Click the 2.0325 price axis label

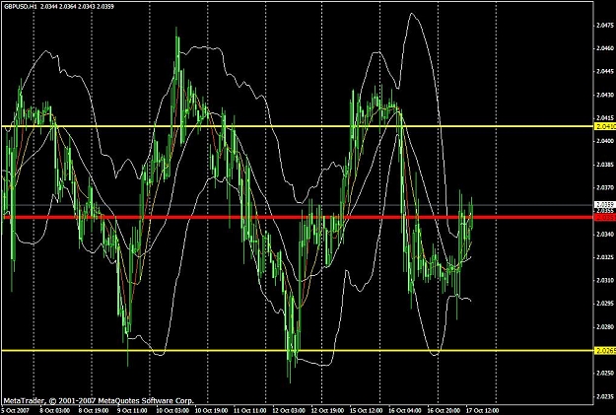(x=605, y=257)
